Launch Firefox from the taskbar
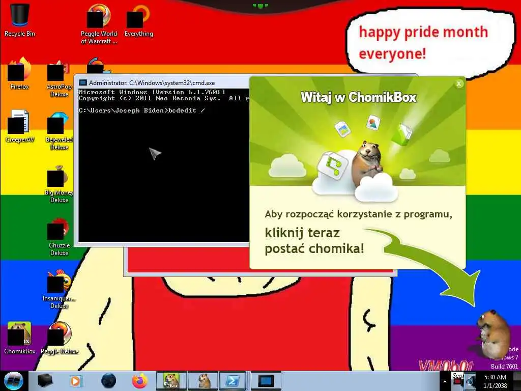 (x=140, y=381)
